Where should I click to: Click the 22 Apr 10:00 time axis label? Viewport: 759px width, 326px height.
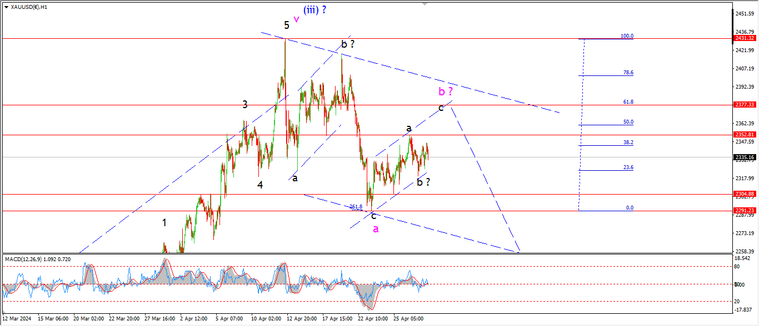[373, 319]
